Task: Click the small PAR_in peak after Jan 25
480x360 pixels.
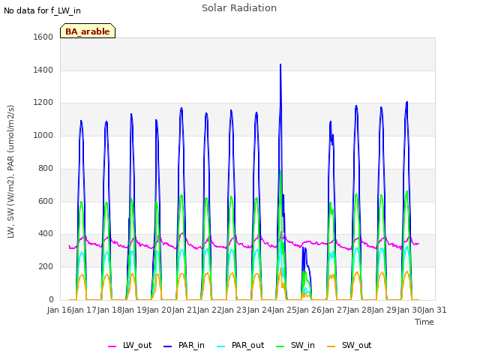Action: pos(305,250)
